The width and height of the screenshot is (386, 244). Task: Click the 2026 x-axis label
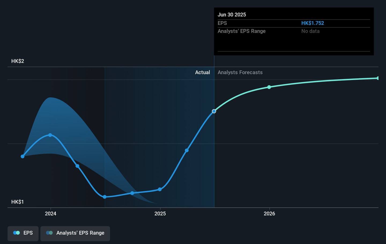coord(269,213)
